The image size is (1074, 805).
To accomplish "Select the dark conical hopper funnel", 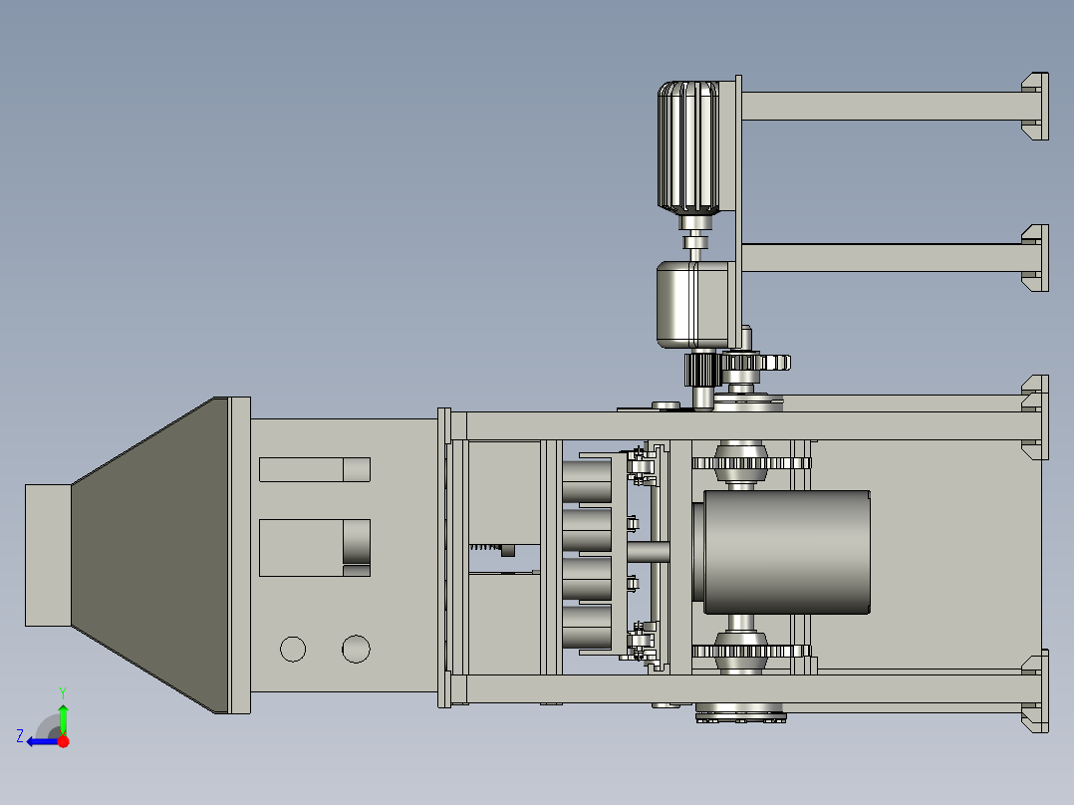I will point(150,555).
